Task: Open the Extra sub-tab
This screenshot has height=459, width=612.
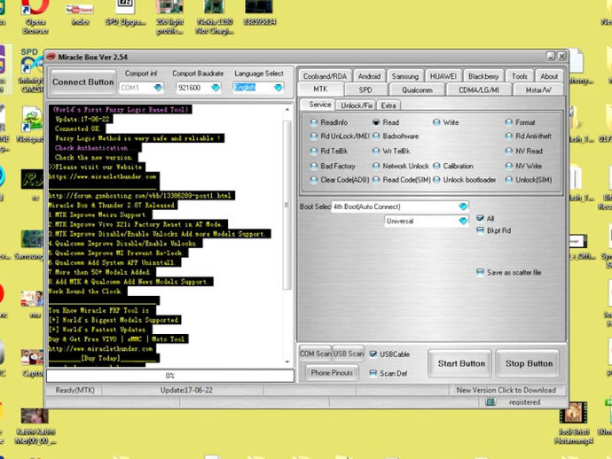Action: click(x=388, y=105)
